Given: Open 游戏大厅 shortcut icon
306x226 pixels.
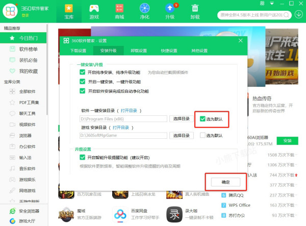Looking at the screenshot, I should [x=12, y=221].
